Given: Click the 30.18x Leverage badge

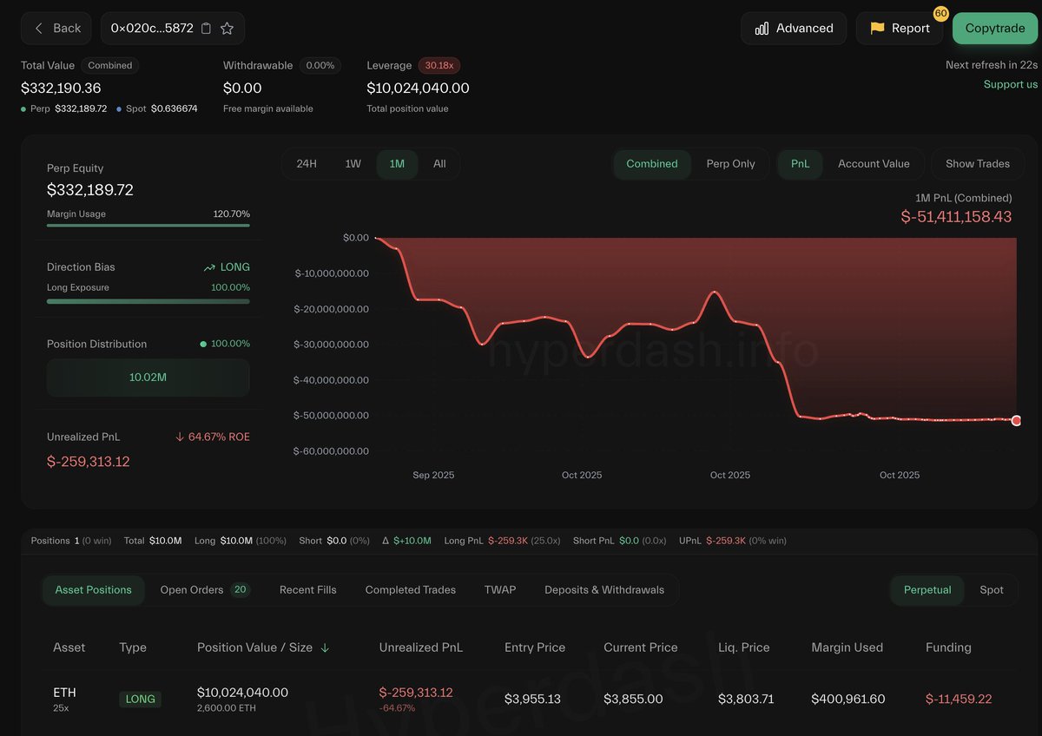Looking at the screenshot, I should 439,65.
